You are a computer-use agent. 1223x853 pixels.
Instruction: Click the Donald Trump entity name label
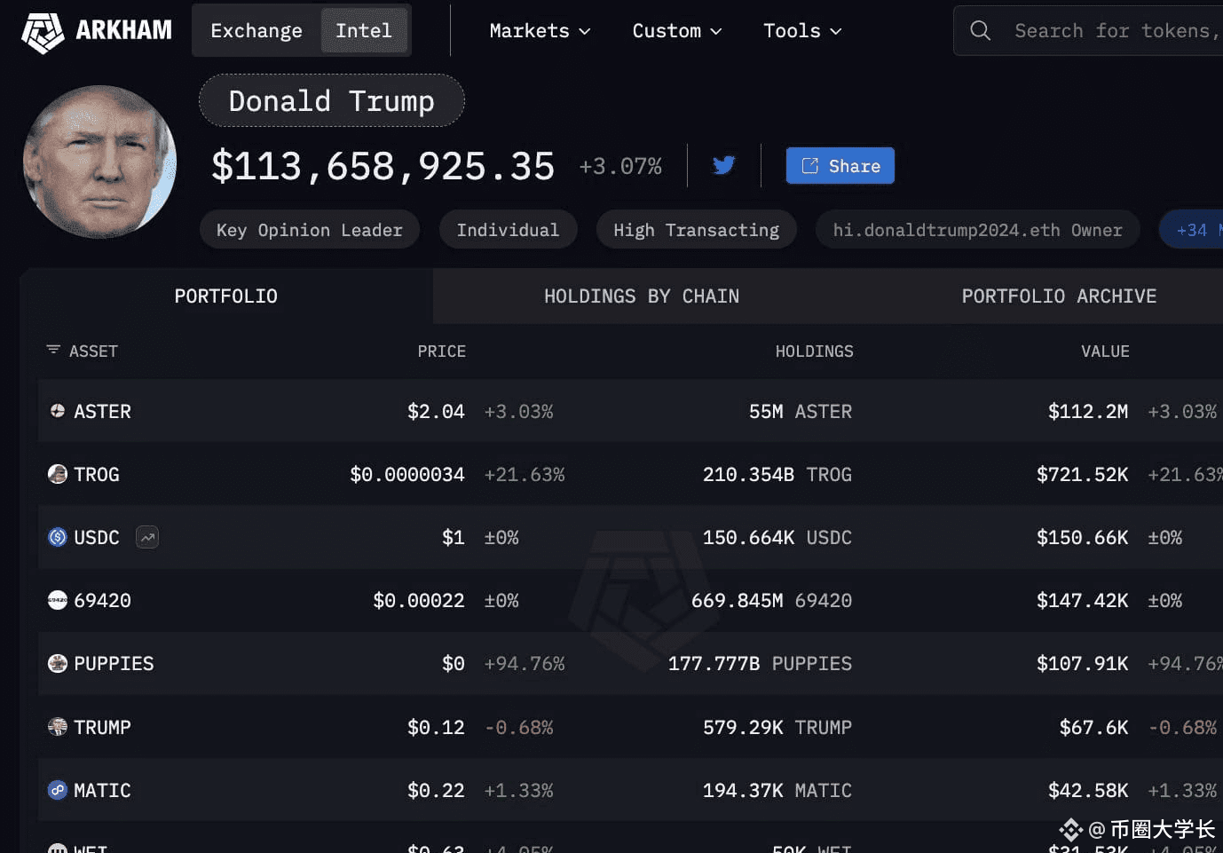332,100
